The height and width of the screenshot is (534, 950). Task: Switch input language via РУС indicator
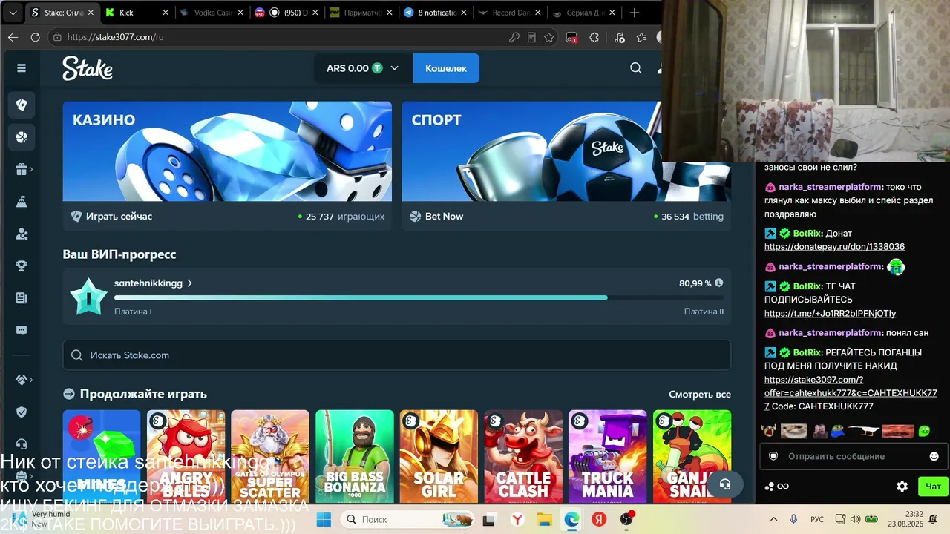[x=816, y=519]
